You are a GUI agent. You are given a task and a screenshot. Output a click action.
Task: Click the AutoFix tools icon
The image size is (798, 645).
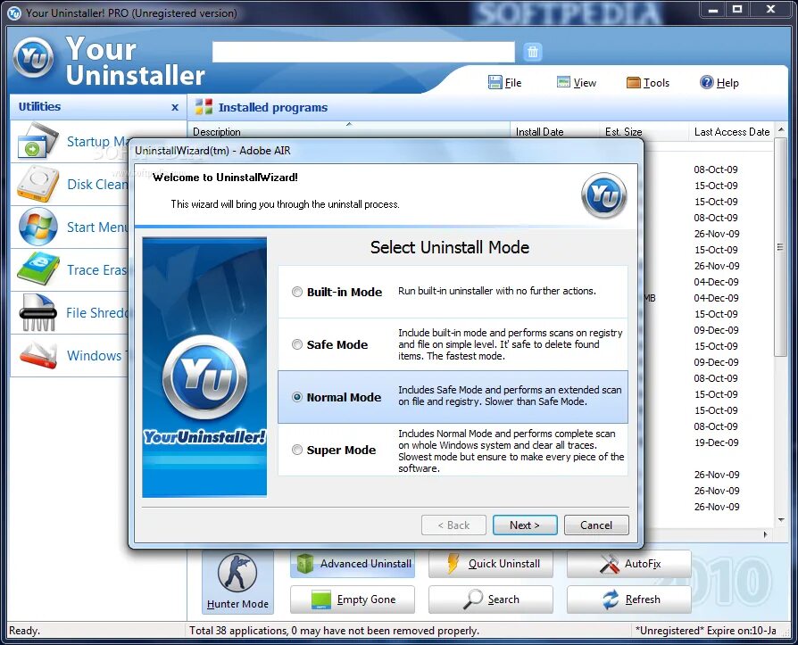pyautogui.click(x=609, y=564)
